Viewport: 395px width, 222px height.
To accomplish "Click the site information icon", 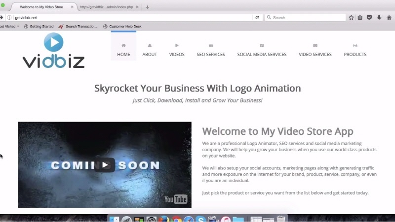I will (9, 18).
